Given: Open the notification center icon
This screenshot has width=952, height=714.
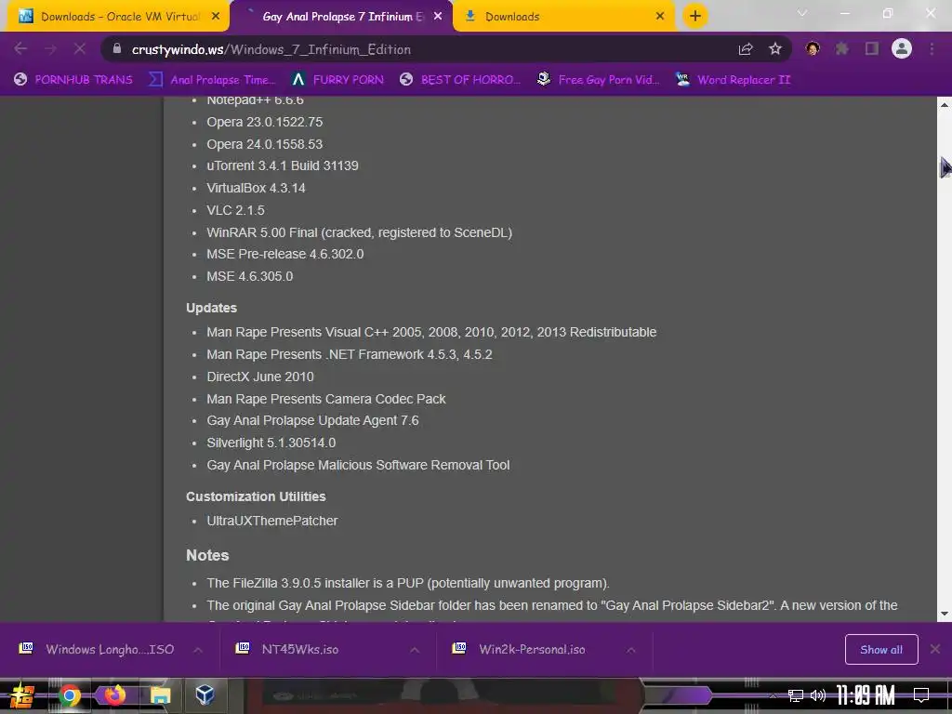Looking at the screenshot, I should click(921, 695).
